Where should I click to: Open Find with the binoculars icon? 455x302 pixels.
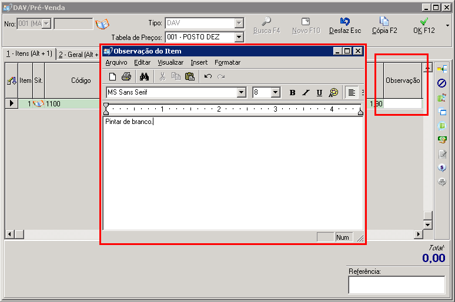(144, 76)
